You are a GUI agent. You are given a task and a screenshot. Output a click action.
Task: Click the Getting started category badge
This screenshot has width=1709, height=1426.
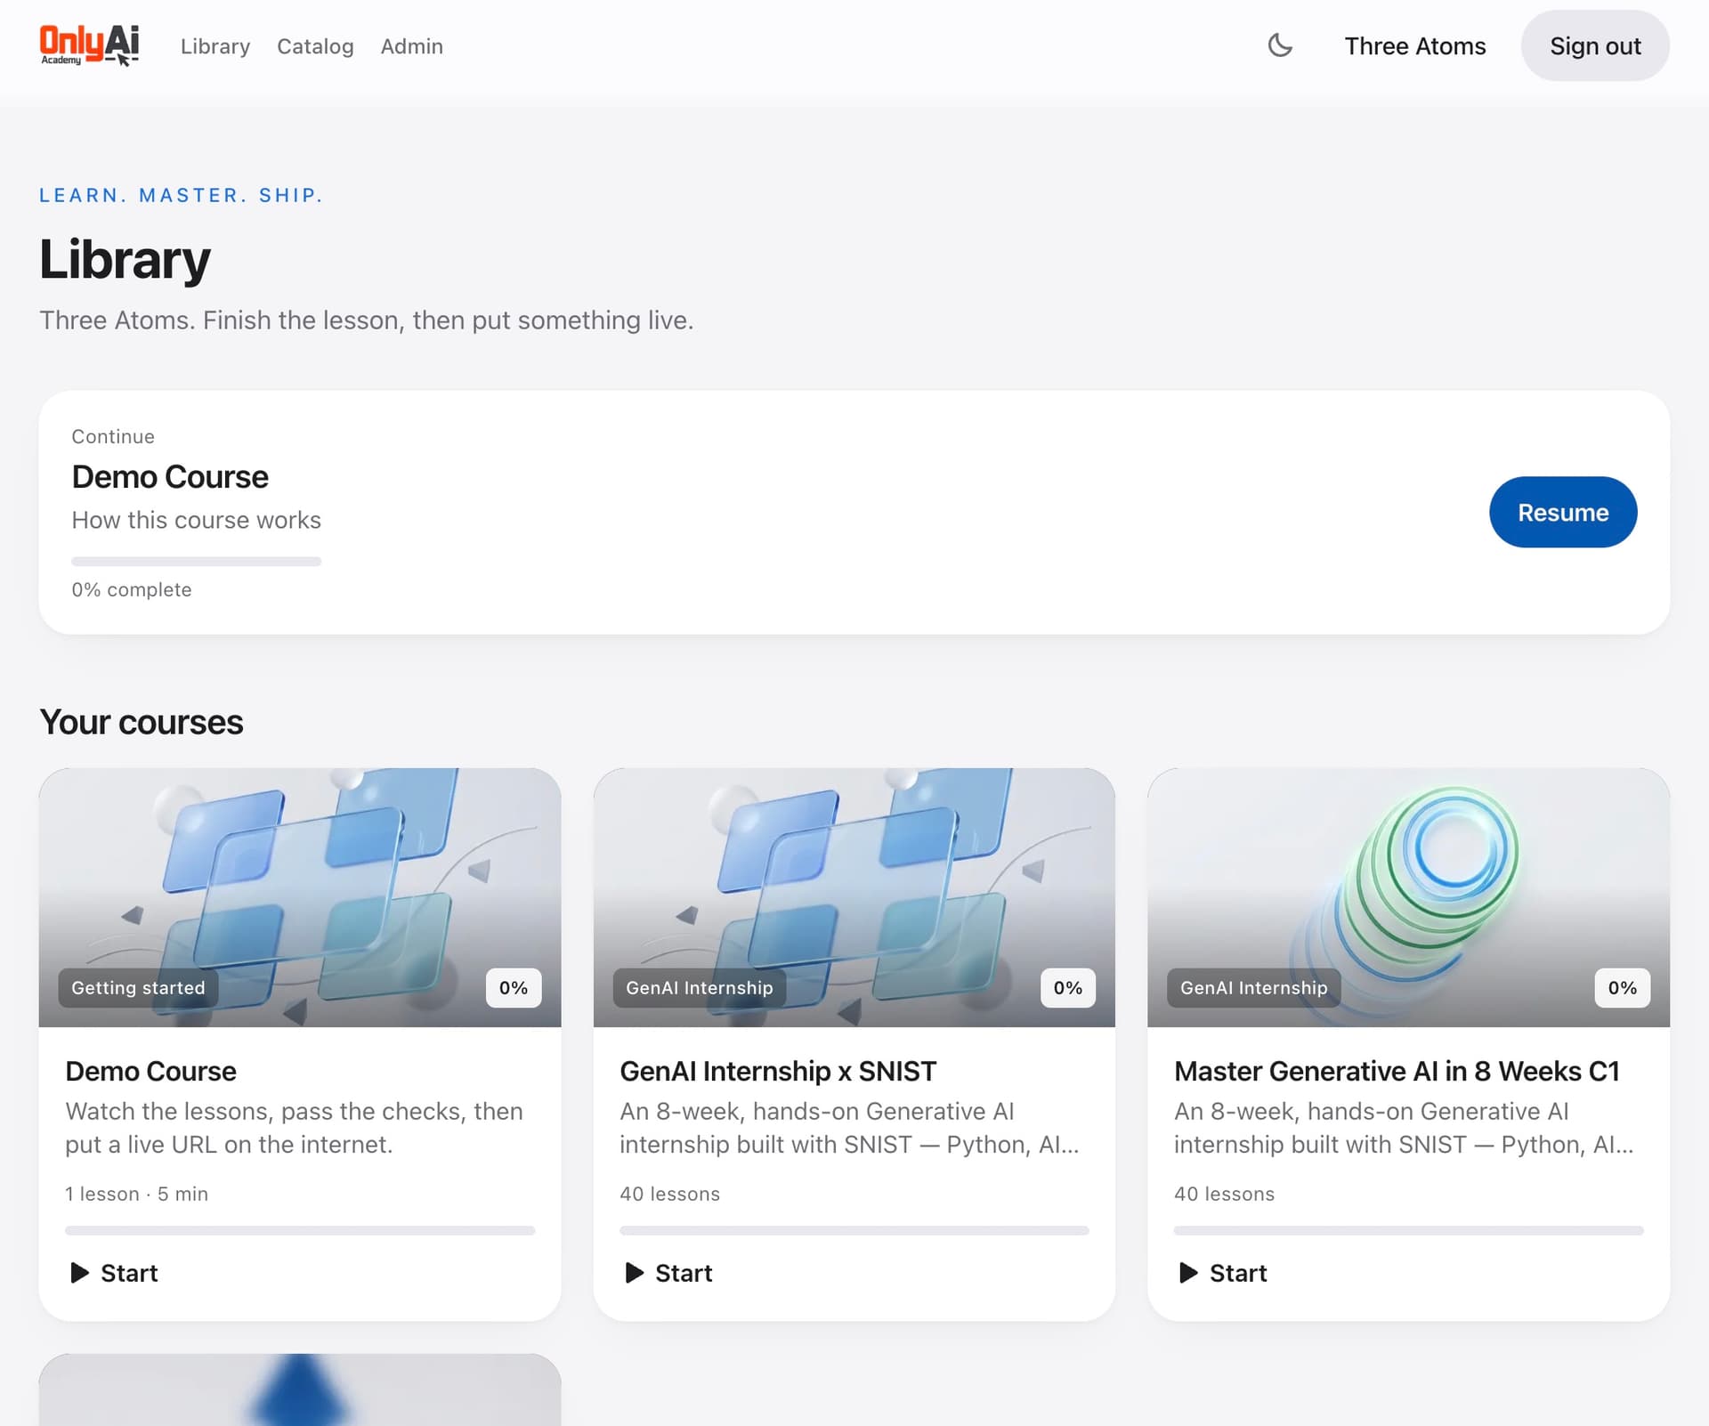138,988
